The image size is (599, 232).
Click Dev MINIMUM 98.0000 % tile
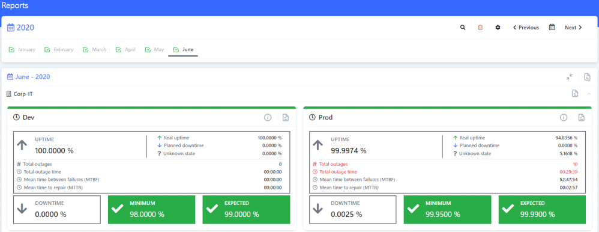(x=152, y=209)
